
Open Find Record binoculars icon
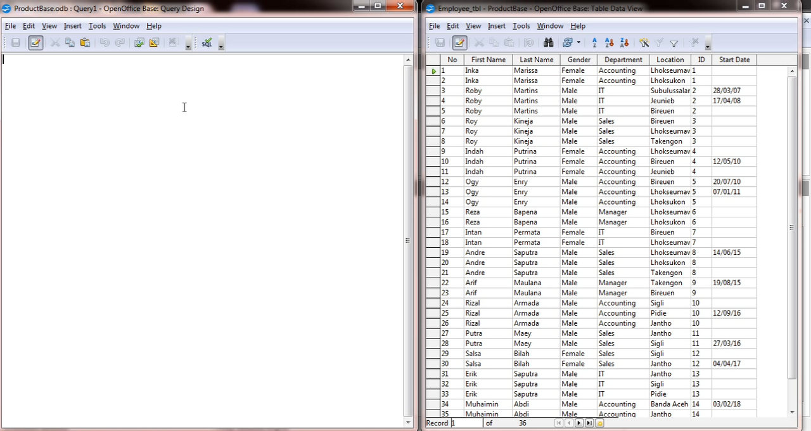coord(548,42)
